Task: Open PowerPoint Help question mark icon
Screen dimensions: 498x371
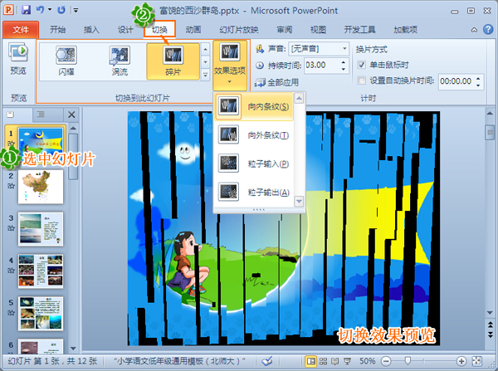Action: coord(488,30)
